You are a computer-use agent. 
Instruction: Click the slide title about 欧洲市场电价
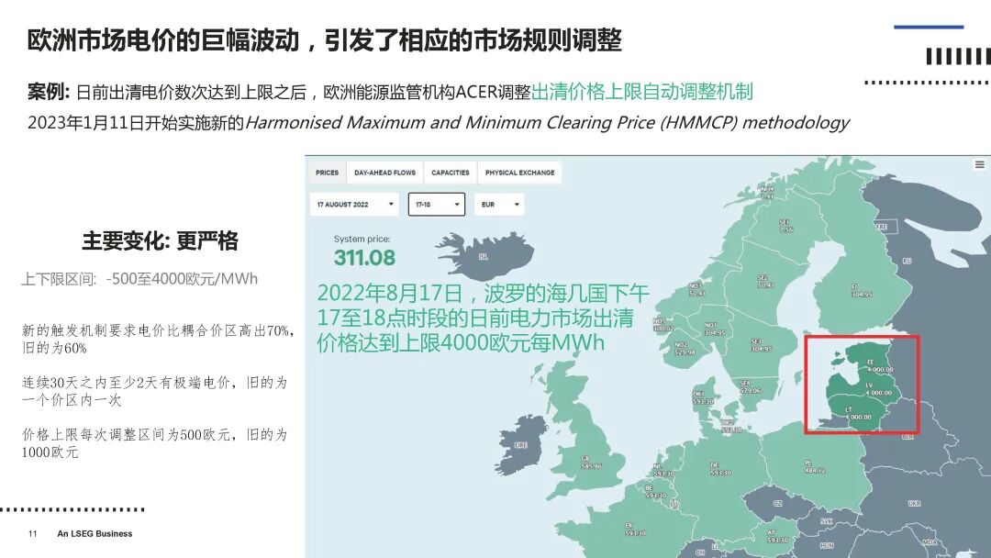point(324,39)
